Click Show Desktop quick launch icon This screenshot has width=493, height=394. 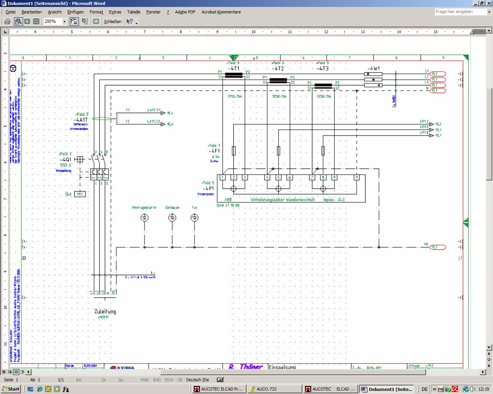30,389
